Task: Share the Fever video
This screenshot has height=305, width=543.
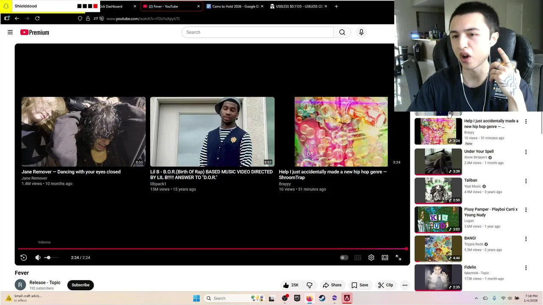Action: click(332, 285)
